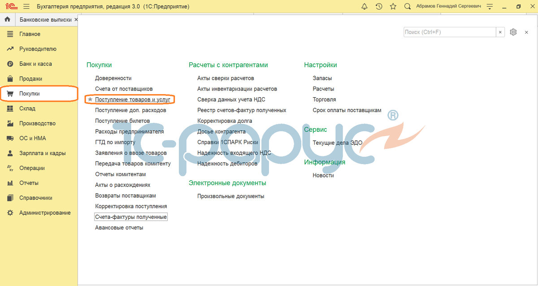Open service menu dropdown next to user name
The height and width of the screenshot is (286, 538).
(x=490, y=7)
